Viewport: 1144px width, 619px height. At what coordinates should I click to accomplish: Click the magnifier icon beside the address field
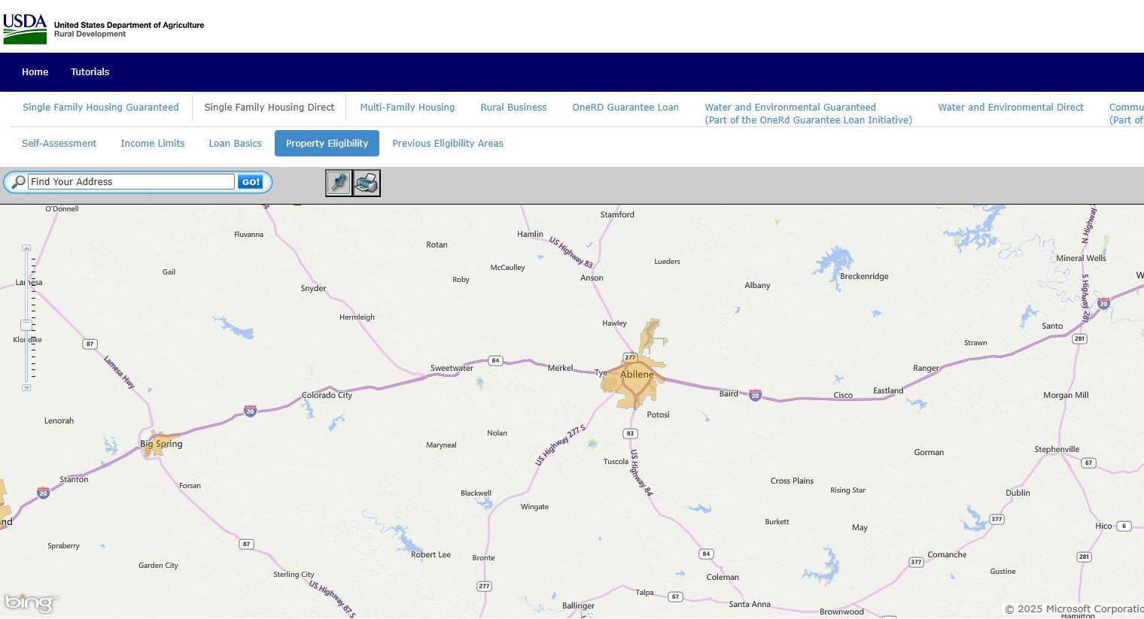pyautogui.click(x=17, y=181)
